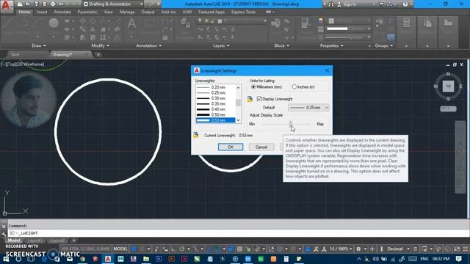
Task: Click the TOP face of the ViewCube
Action: (449, 87)
